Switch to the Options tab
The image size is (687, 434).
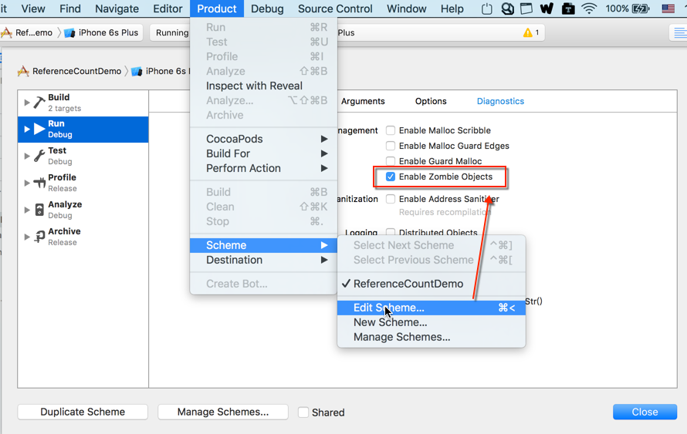pos(431,101)
